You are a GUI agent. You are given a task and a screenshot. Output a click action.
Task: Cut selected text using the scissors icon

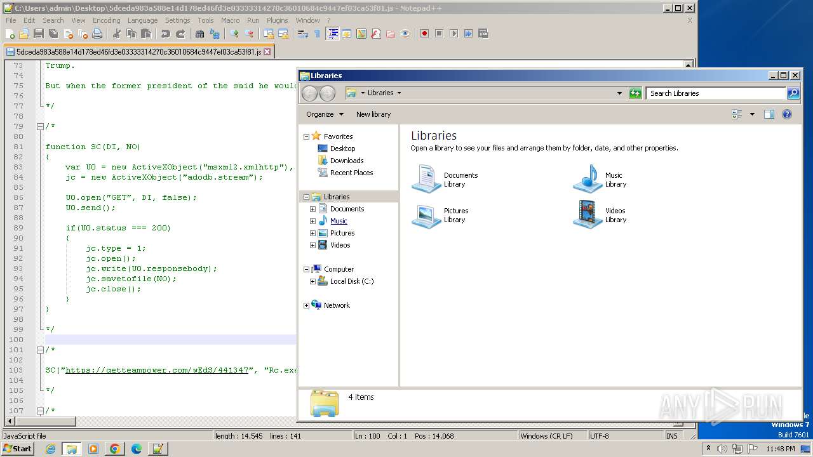(116, 34)
